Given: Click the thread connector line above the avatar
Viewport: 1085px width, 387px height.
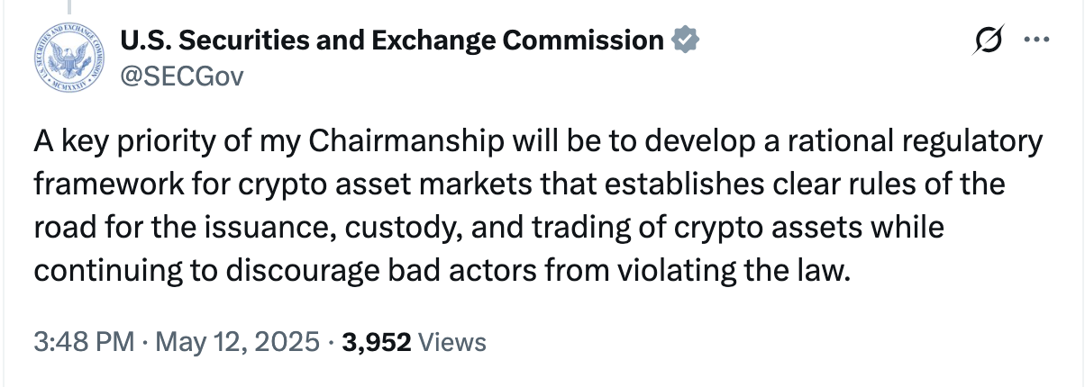Looking at the screenshot, I should pyautogui.click(x=68, y=5).
